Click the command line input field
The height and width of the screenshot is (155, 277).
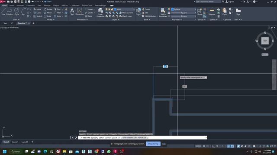142,138
